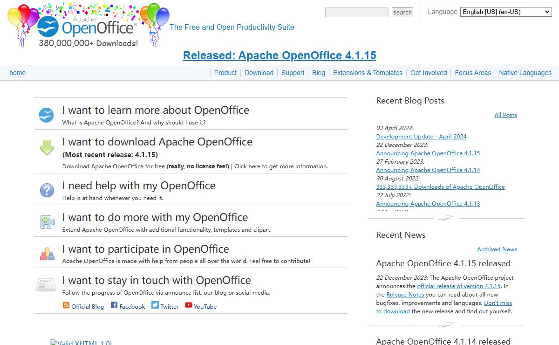Open Announcing Apache OpenOffice 4.1.14 post

coord(428,170)
